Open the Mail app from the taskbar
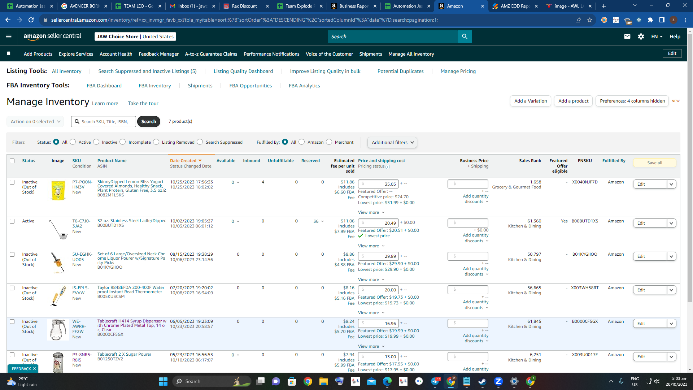Viewport: 693px width, 390px height. [371, 381]
